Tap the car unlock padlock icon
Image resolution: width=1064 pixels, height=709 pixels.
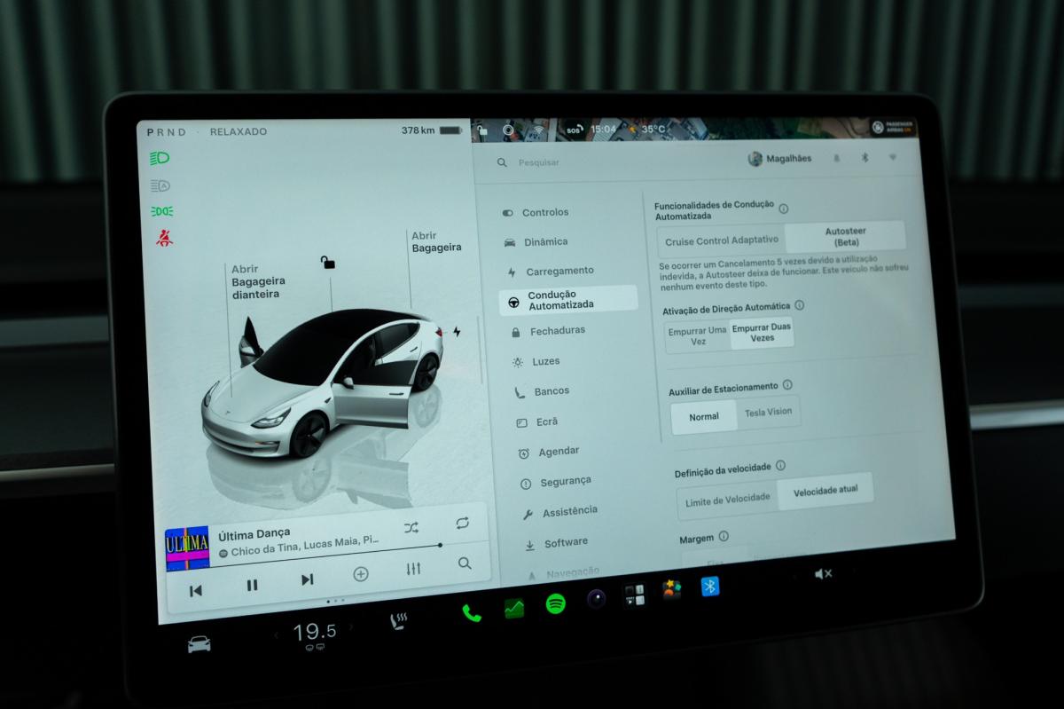point(328,262)
